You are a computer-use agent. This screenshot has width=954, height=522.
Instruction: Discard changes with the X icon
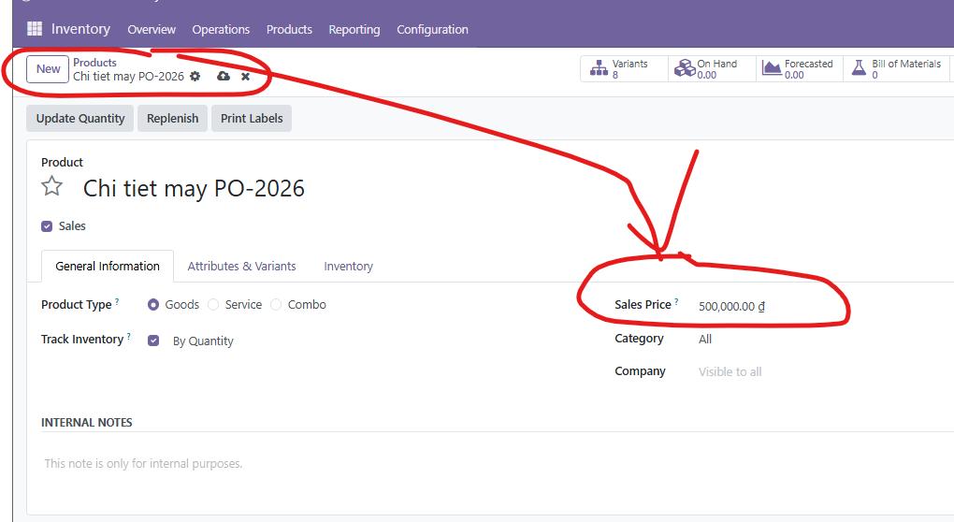pos(245,77)
